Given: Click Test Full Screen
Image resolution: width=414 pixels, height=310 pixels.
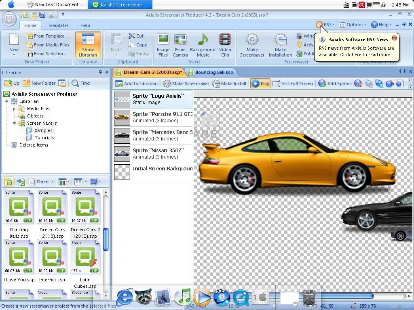Looking at the screenshot, I should 293,84.
